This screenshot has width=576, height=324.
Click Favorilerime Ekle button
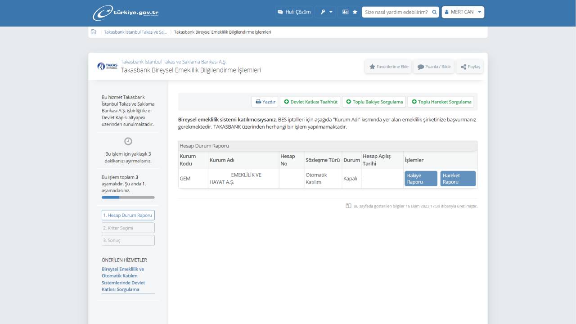pos(389,67)
